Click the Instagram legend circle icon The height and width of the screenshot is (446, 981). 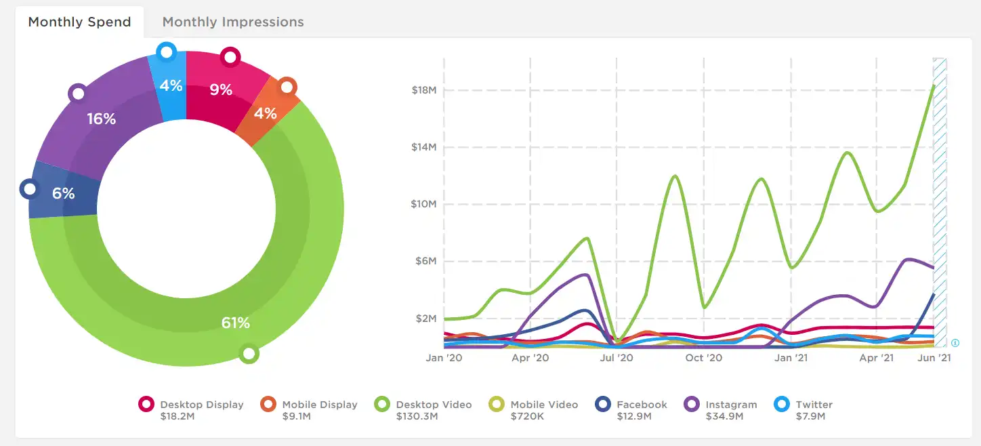[692, 405]
